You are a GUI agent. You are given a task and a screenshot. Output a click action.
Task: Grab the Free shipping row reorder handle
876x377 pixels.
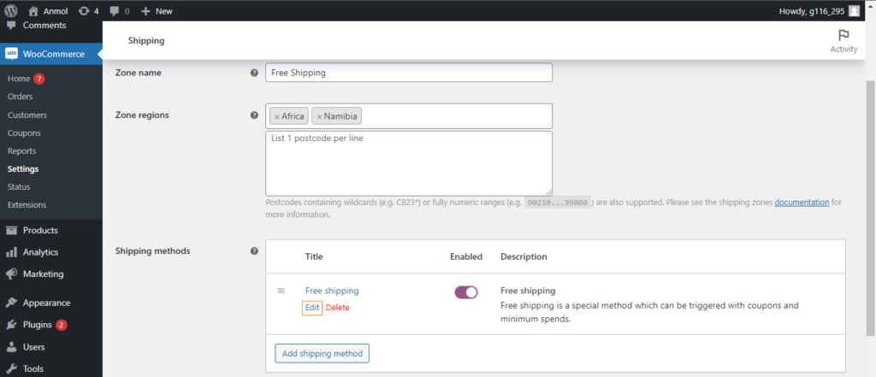[281, 291]
